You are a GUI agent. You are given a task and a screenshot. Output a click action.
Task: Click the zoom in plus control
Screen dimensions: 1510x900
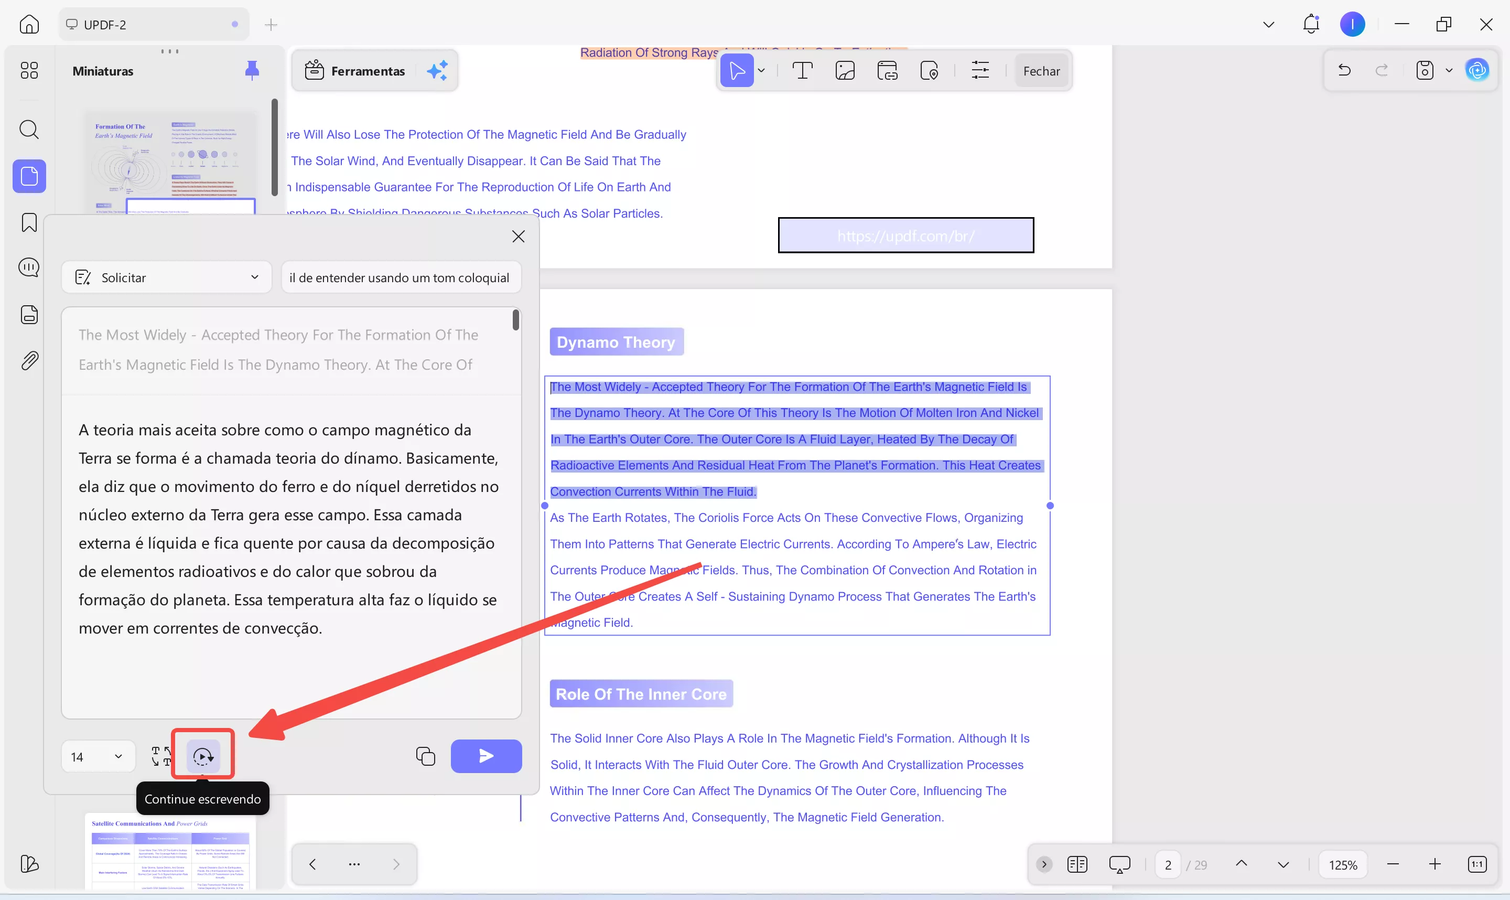pyautogui.click(x=1434, y=864)
